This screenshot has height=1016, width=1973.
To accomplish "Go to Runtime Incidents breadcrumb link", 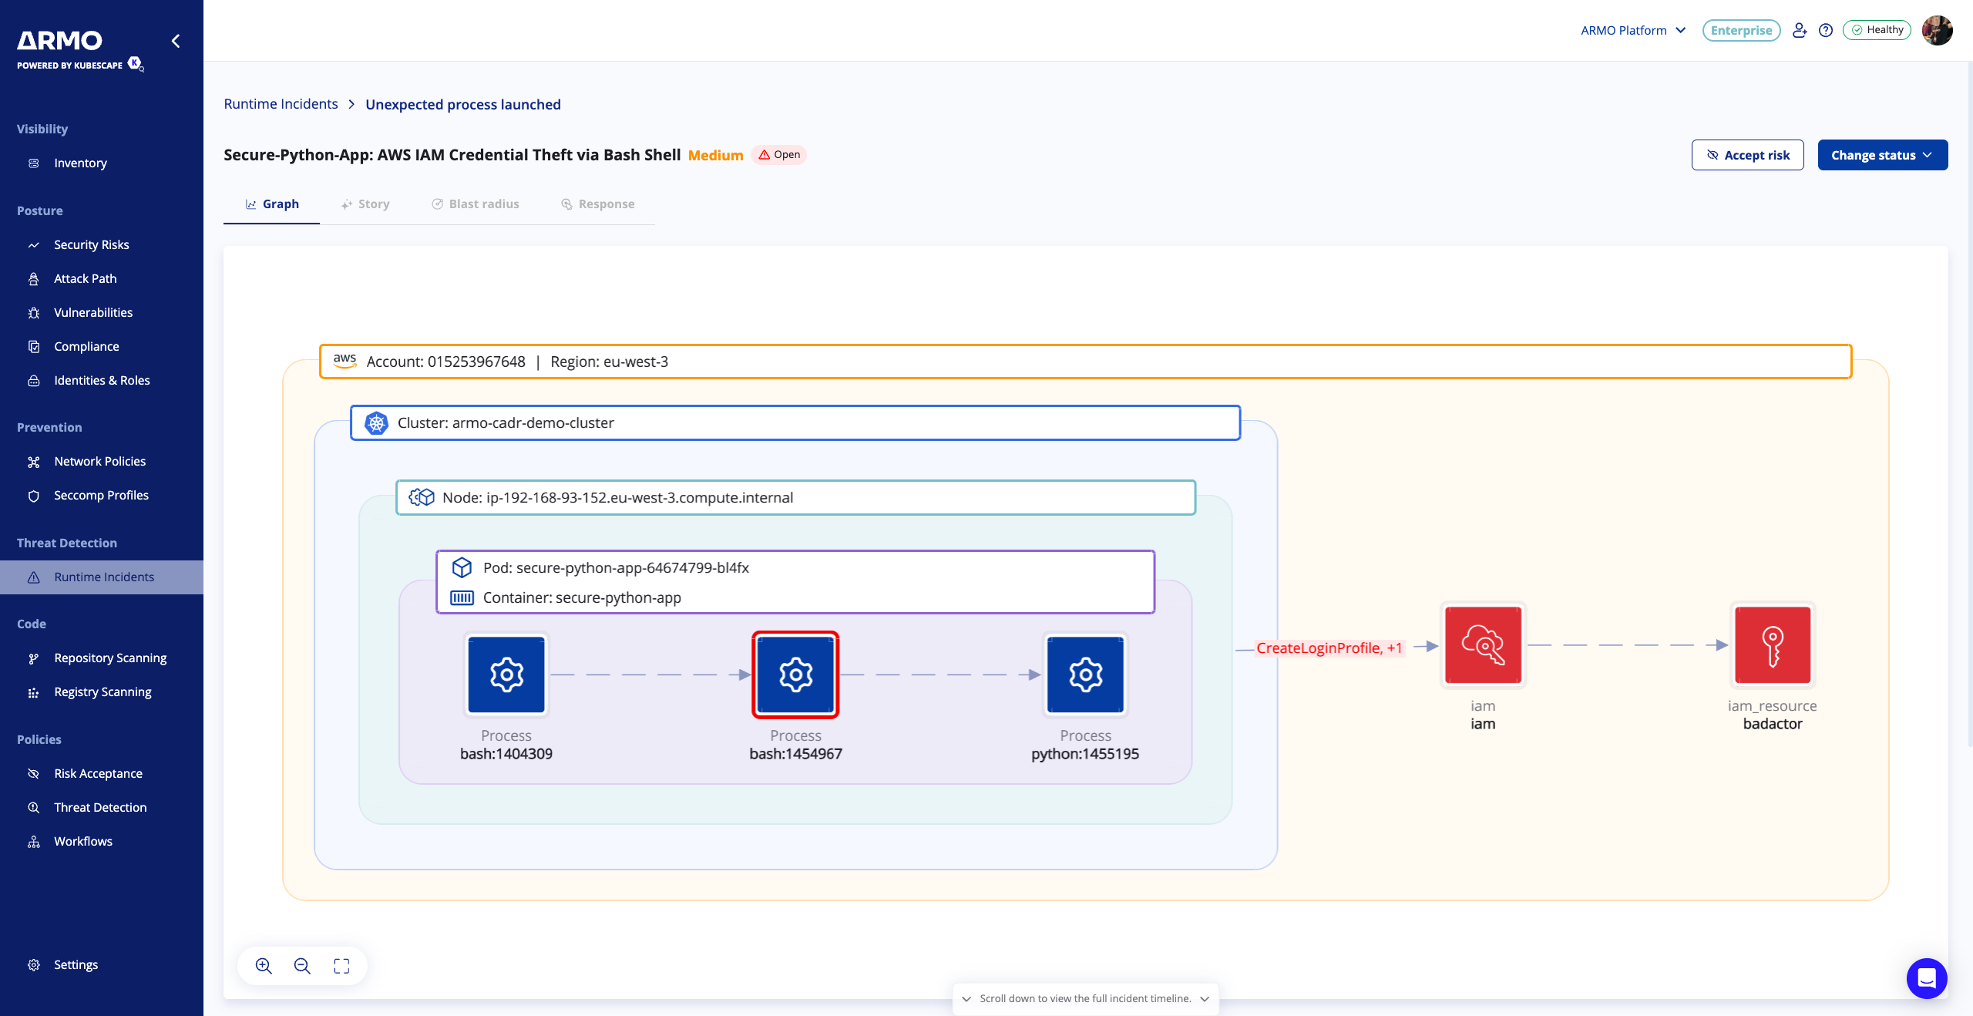I will point(281,104).
